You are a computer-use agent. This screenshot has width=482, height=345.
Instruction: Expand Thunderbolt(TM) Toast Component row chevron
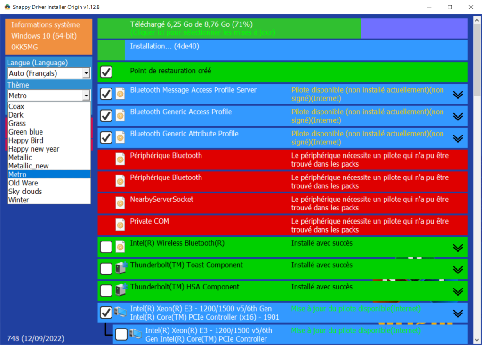tap(458, 269)
